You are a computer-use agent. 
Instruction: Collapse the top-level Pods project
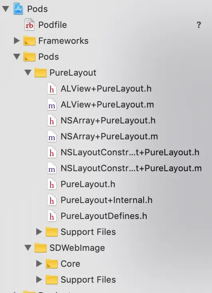click(6, 9)
